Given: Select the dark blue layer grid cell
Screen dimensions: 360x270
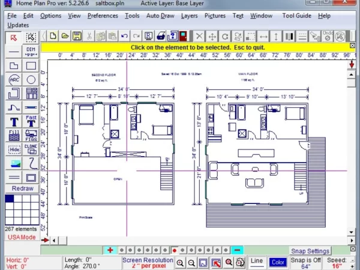Looking at the screenshot, I should click(x=10, y=199).
